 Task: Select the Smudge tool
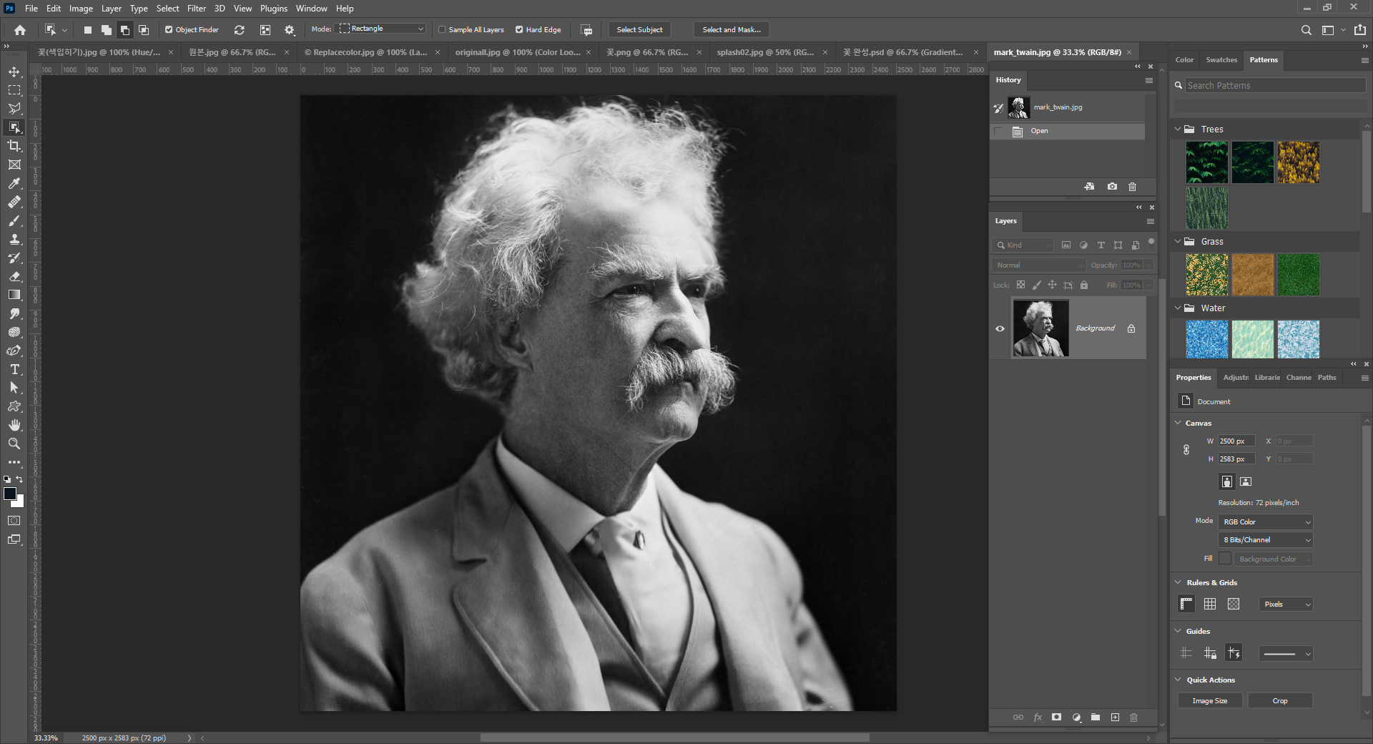click(14, 313)
